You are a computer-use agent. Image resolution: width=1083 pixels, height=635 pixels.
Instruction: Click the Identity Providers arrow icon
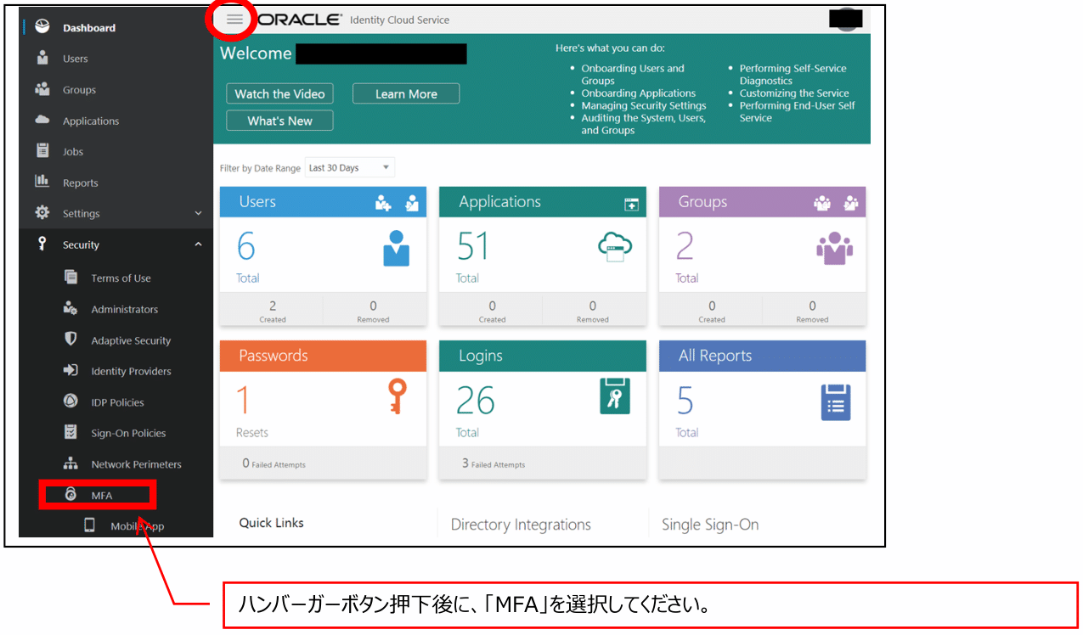(x=71, y=371)
